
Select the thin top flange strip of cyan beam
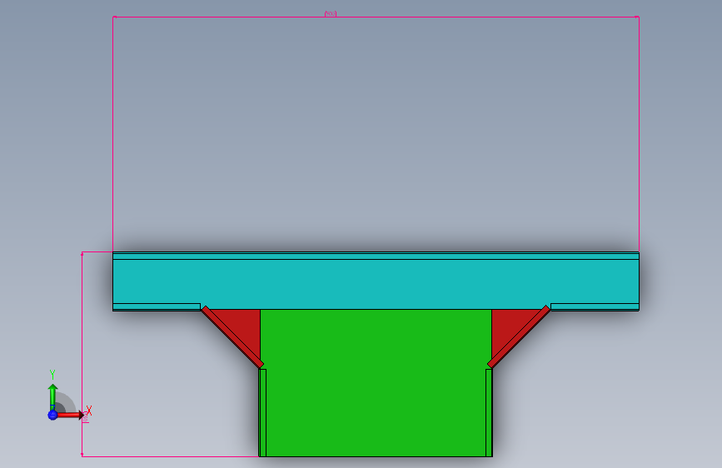(376, 256)
